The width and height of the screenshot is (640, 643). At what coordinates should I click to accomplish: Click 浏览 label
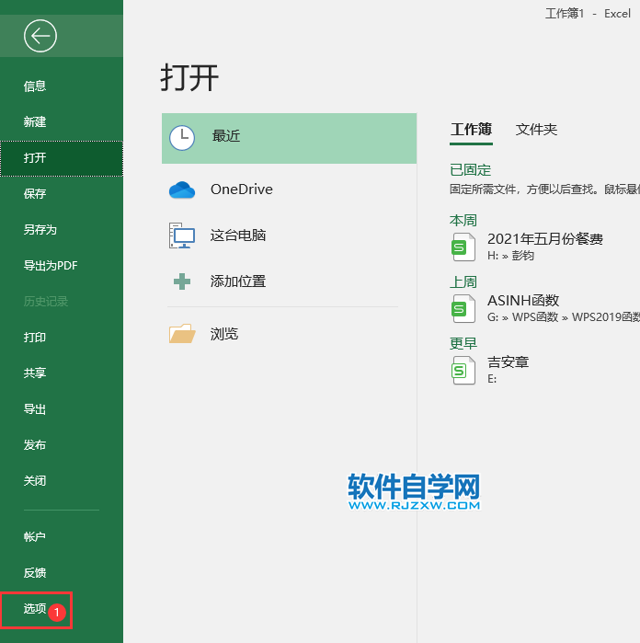click(x=224, y=334)
